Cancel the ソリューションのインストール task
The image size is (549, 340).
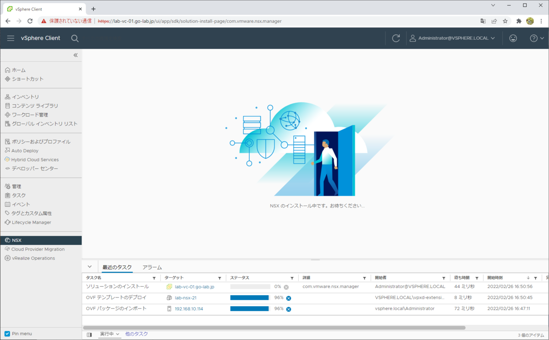(286, 287)
